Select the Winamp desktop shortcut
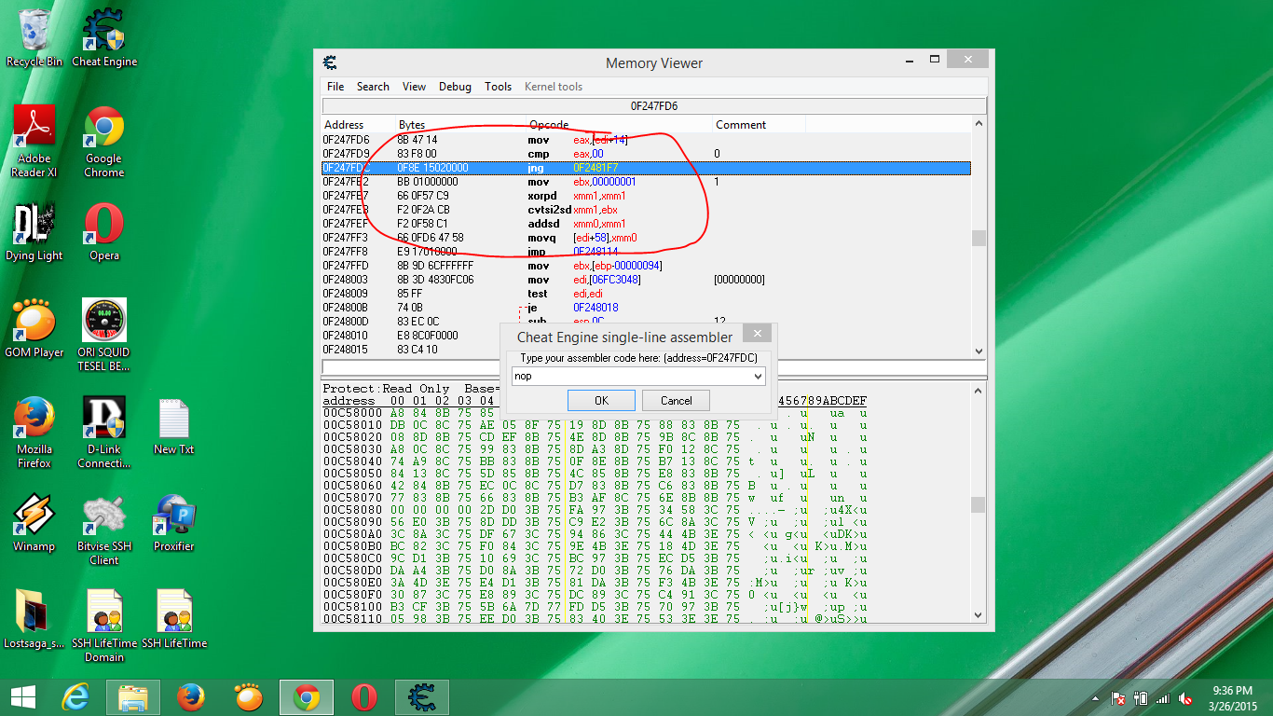This screenshot has width=1273, height=716. tap(34, 523)
